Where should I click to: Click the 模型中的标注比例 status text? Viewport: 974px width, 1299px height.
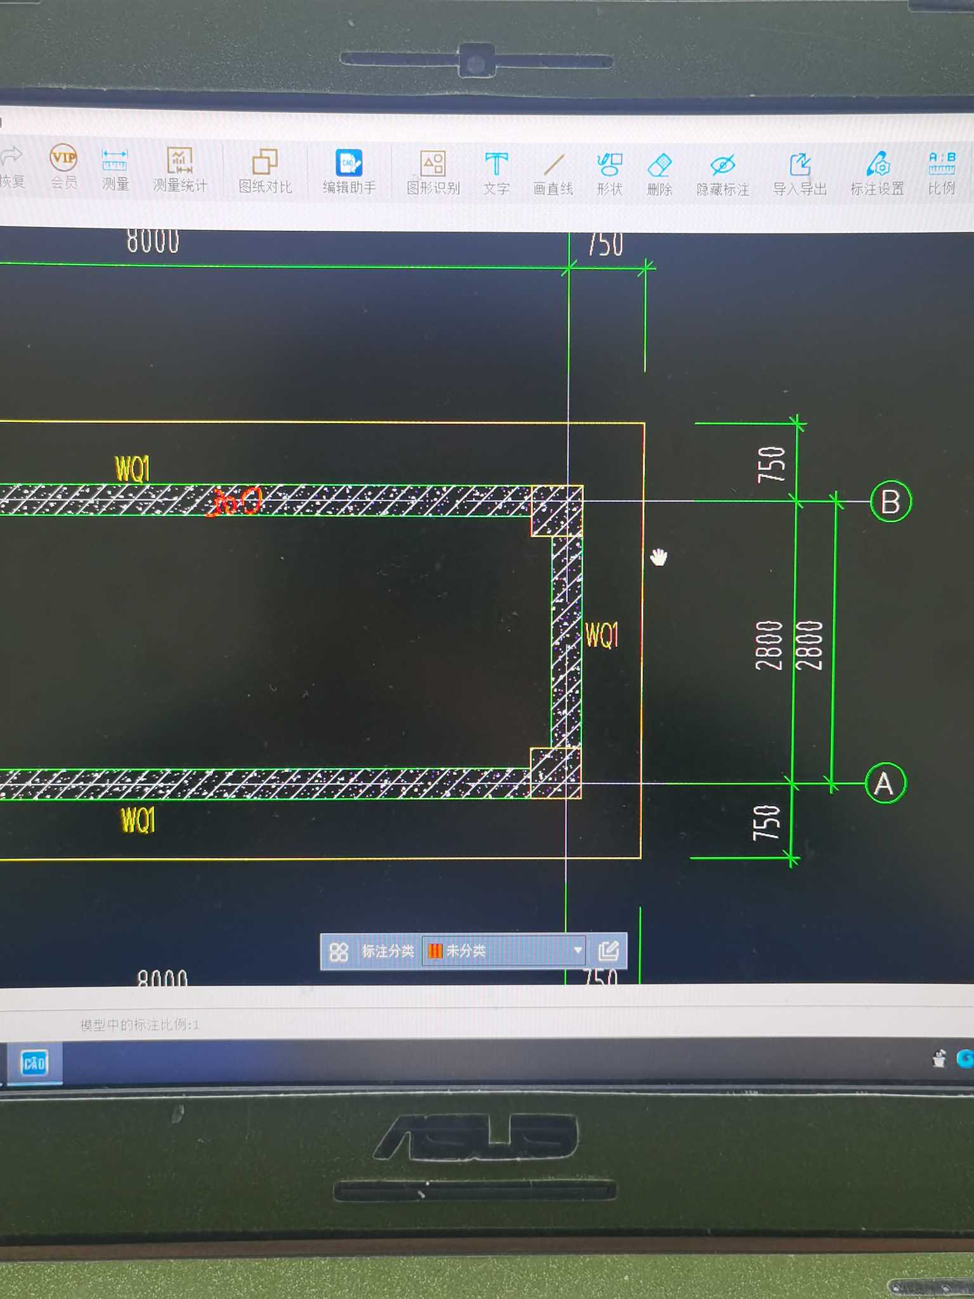click(140, 1025)
